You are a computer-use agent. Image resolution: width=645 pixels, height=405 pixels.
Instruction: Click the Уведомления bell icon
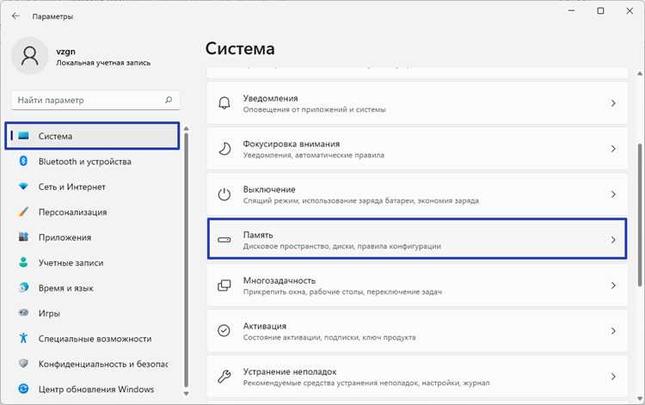[x=224, y=103]
